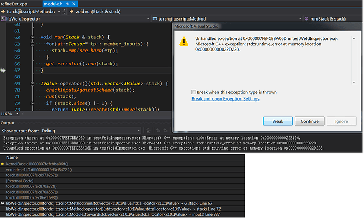
Task: Click the libWeldInspector project icon
Action: click(4, 19)
